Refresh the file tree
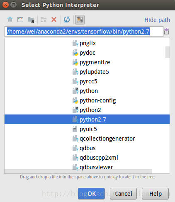175x202 pixels. click(67, 19)
